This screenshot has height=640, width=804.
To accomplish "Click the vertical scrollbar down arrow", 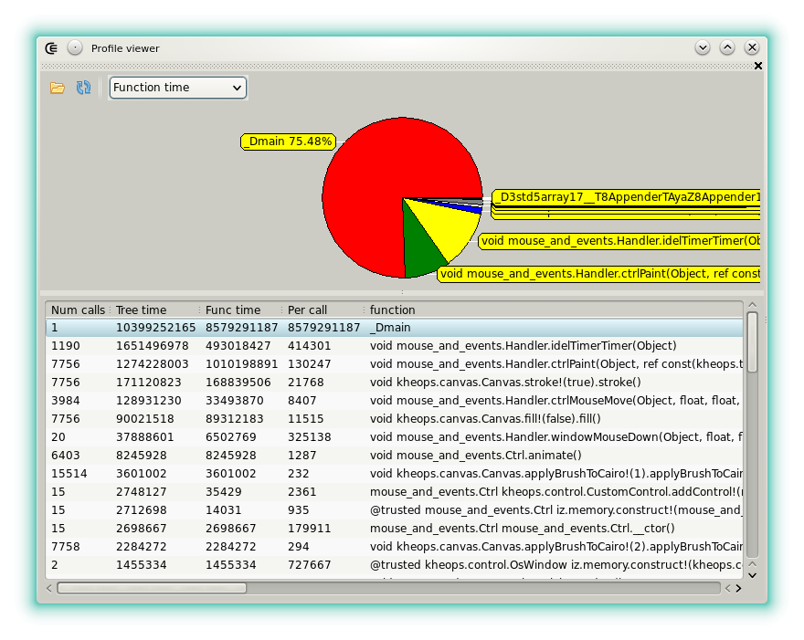I will [x=752, y=574].
